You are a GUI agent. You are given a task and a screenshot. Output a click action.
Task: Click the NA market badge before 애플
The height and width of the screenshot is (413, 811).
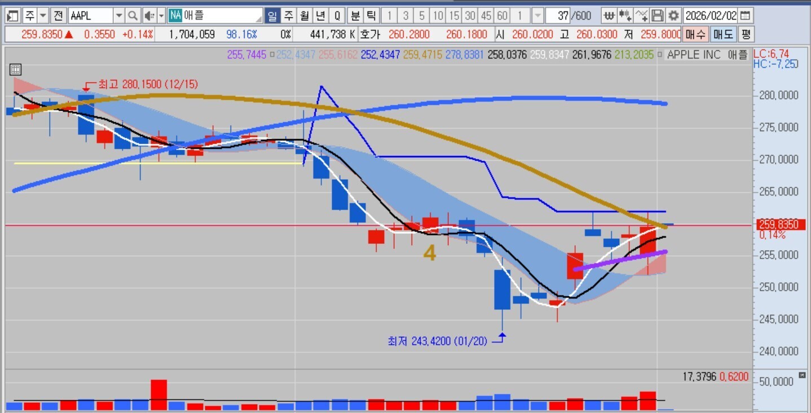pyautogui.click(x=175, y=15)
